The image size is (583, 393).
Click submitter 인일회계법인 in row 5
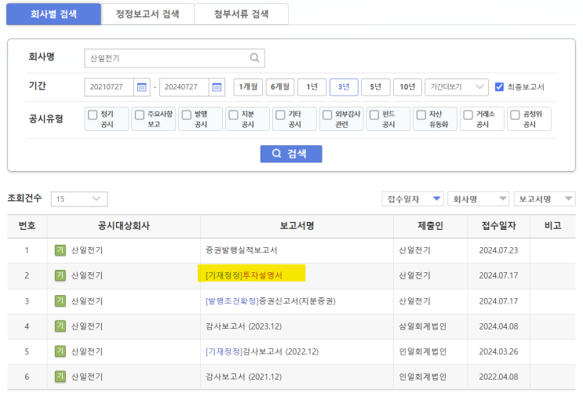pyautogui.click(x=422, y=351)
